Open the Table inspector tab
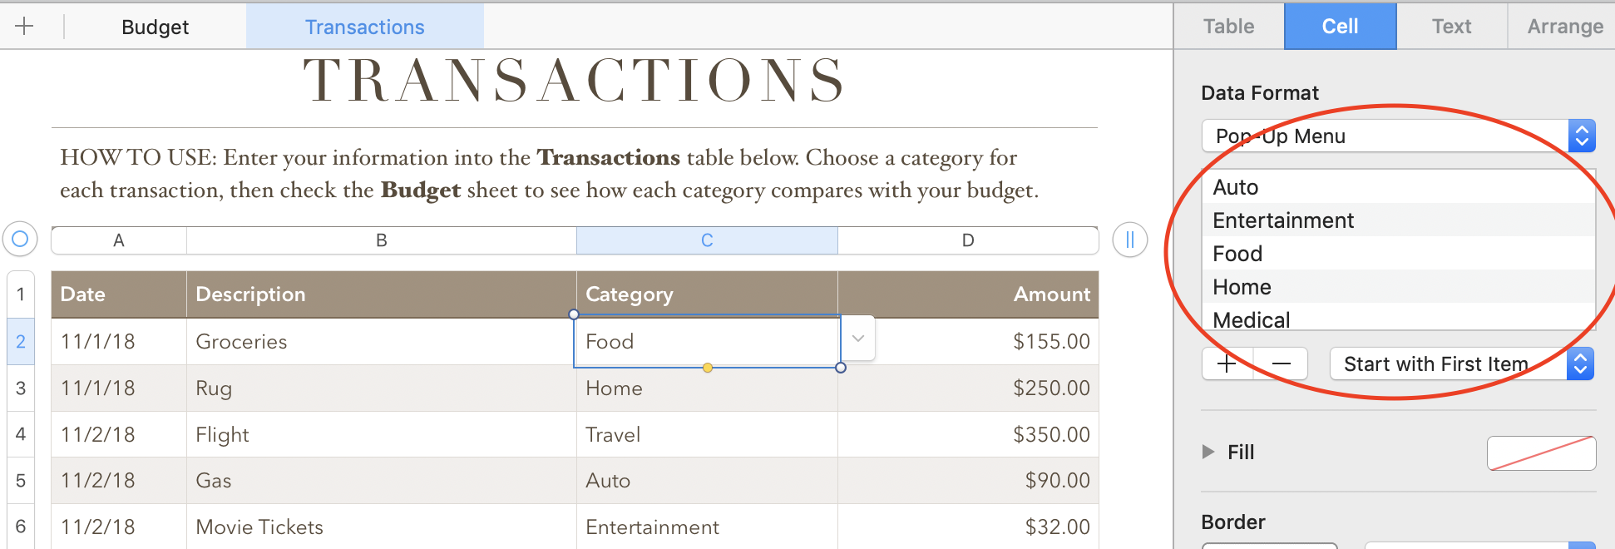Viewport: 1615px width, 549px height. point(1228,27)
